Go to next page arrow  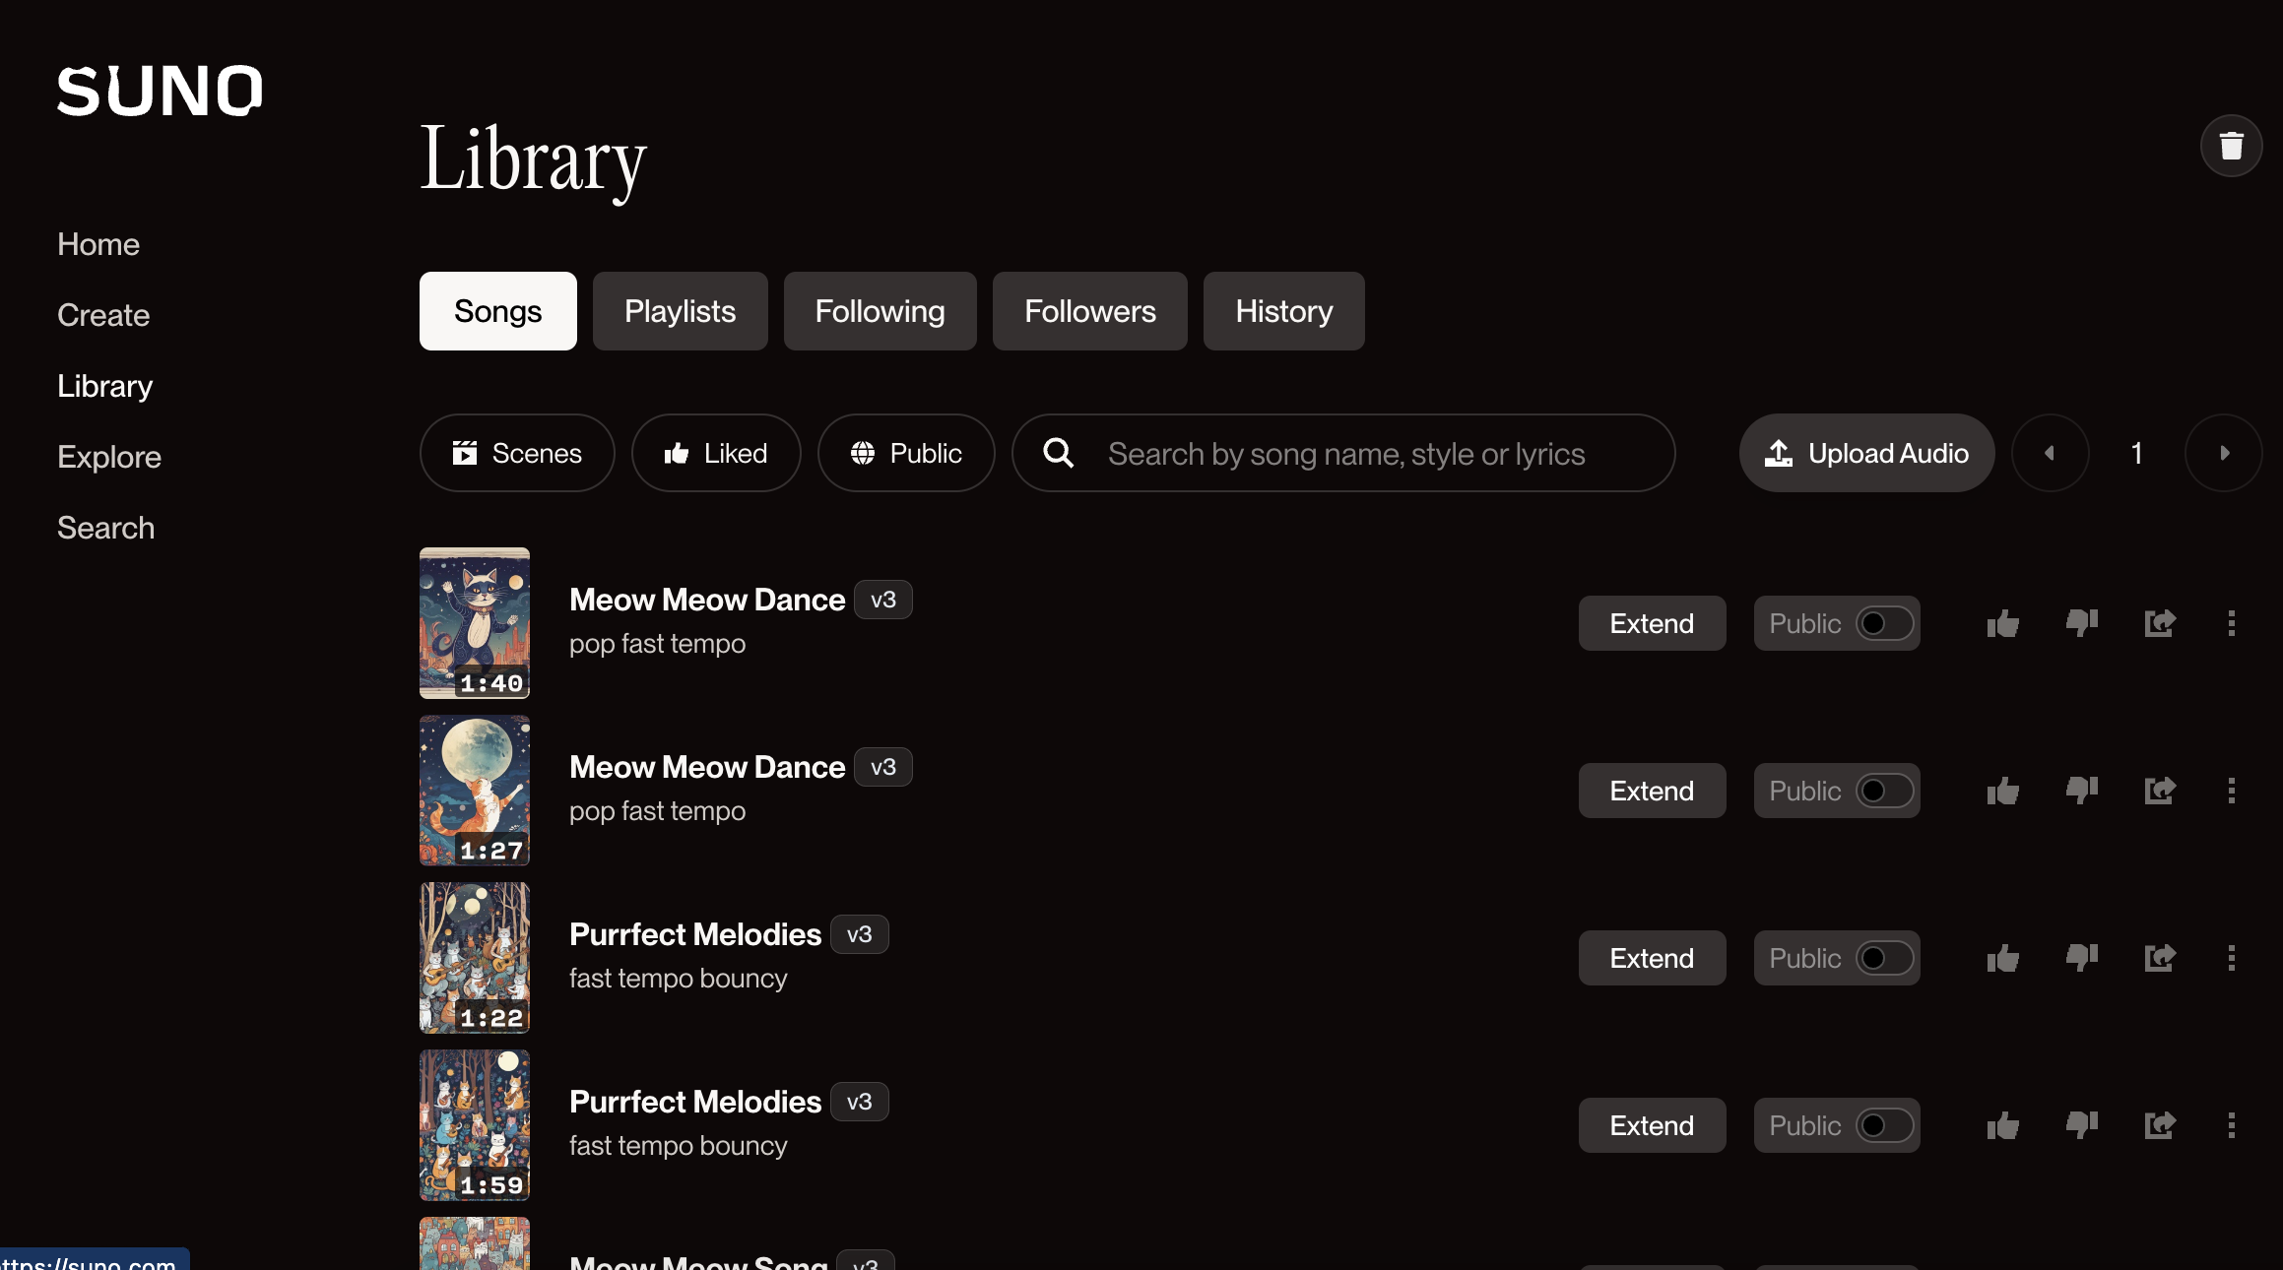[x=2223, y=453]
